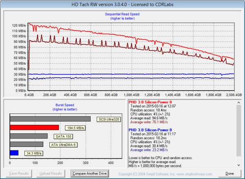Click the Burst Speed chart title
Viewport: 245px width, 179px height.
[x=65, y=105]
